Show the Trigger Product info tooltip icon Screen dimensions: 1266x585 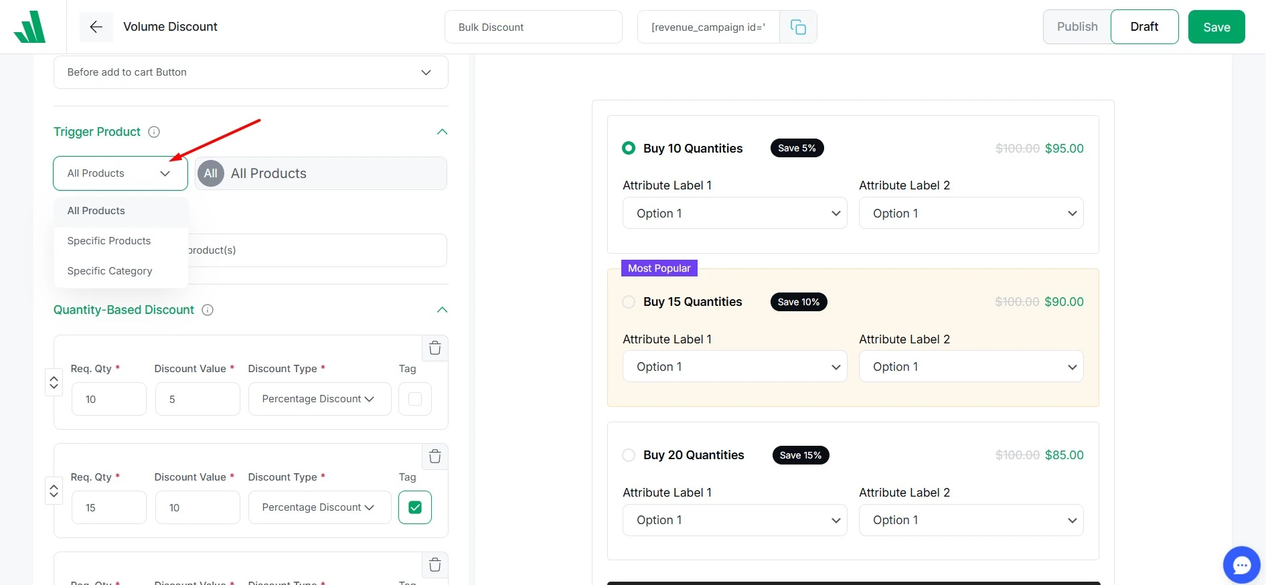154,132
